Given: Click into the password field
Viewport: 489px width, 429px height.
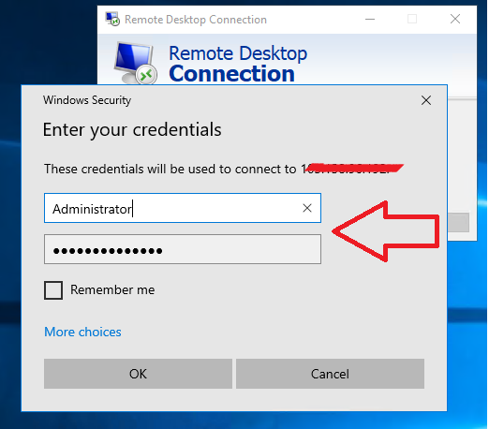Looking at the screenshot, I should click(x=183, y=249).
